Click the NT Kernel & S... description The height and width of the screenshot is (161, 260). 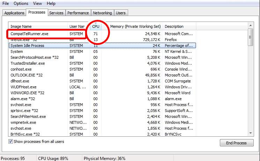click(x=178, y=51)
